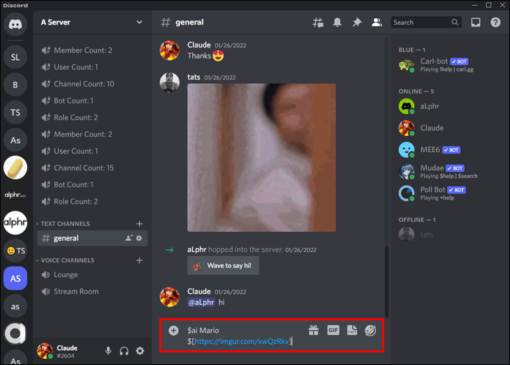The width and height of the screenshot is (510, 365).
Task: Toggle the member list icon
Action: [x=377, y=22]
